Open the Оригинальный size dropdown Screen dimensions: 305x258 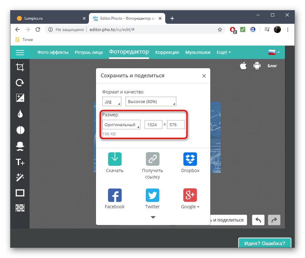click(121, 125)
